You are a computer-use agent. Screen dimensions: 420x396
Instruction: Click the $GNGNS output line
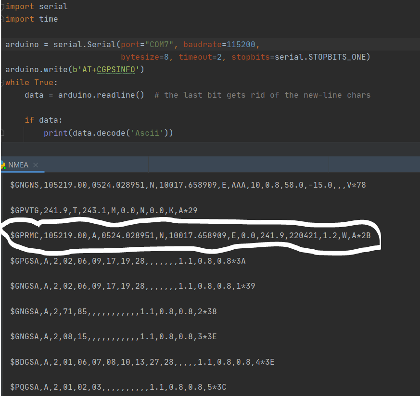[144, 185]
